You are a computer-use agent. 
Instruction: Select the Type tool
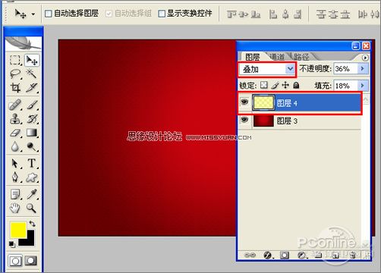click(x=32, y=164)
